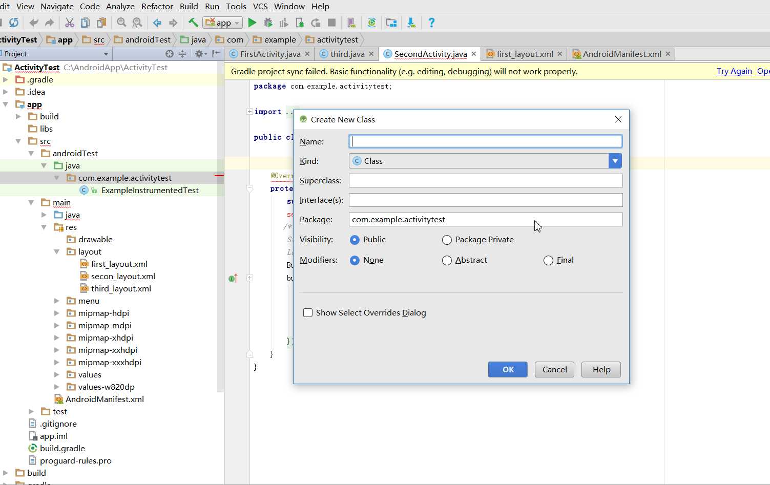The height and width of the screenshot is (485, 770).
Task: Open the AVD Manager icon
Action: click(351, 23)
